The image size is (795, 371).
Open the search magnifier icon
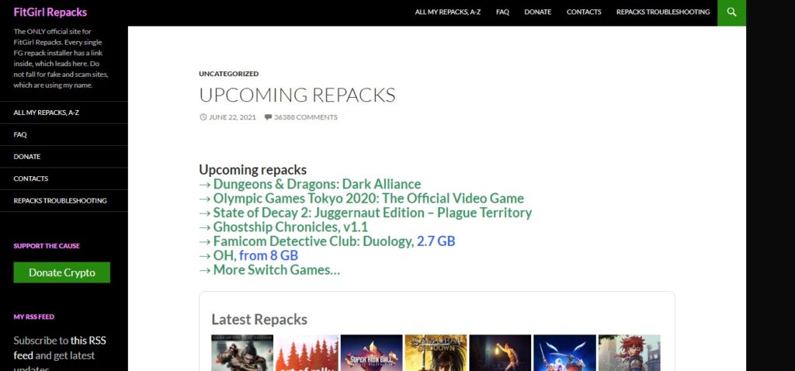(x=731, y=12)
